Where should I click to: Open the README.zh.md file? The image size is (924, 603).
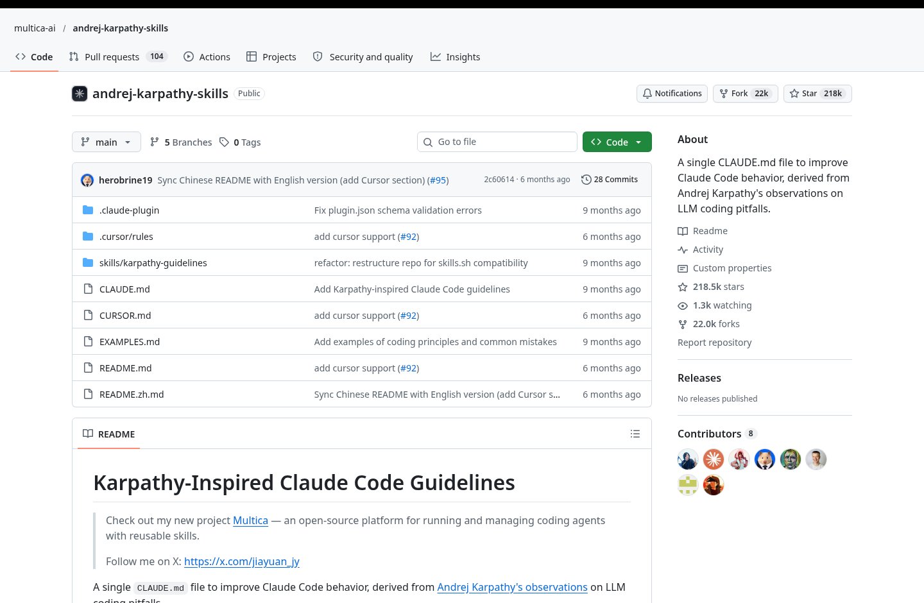132,394
